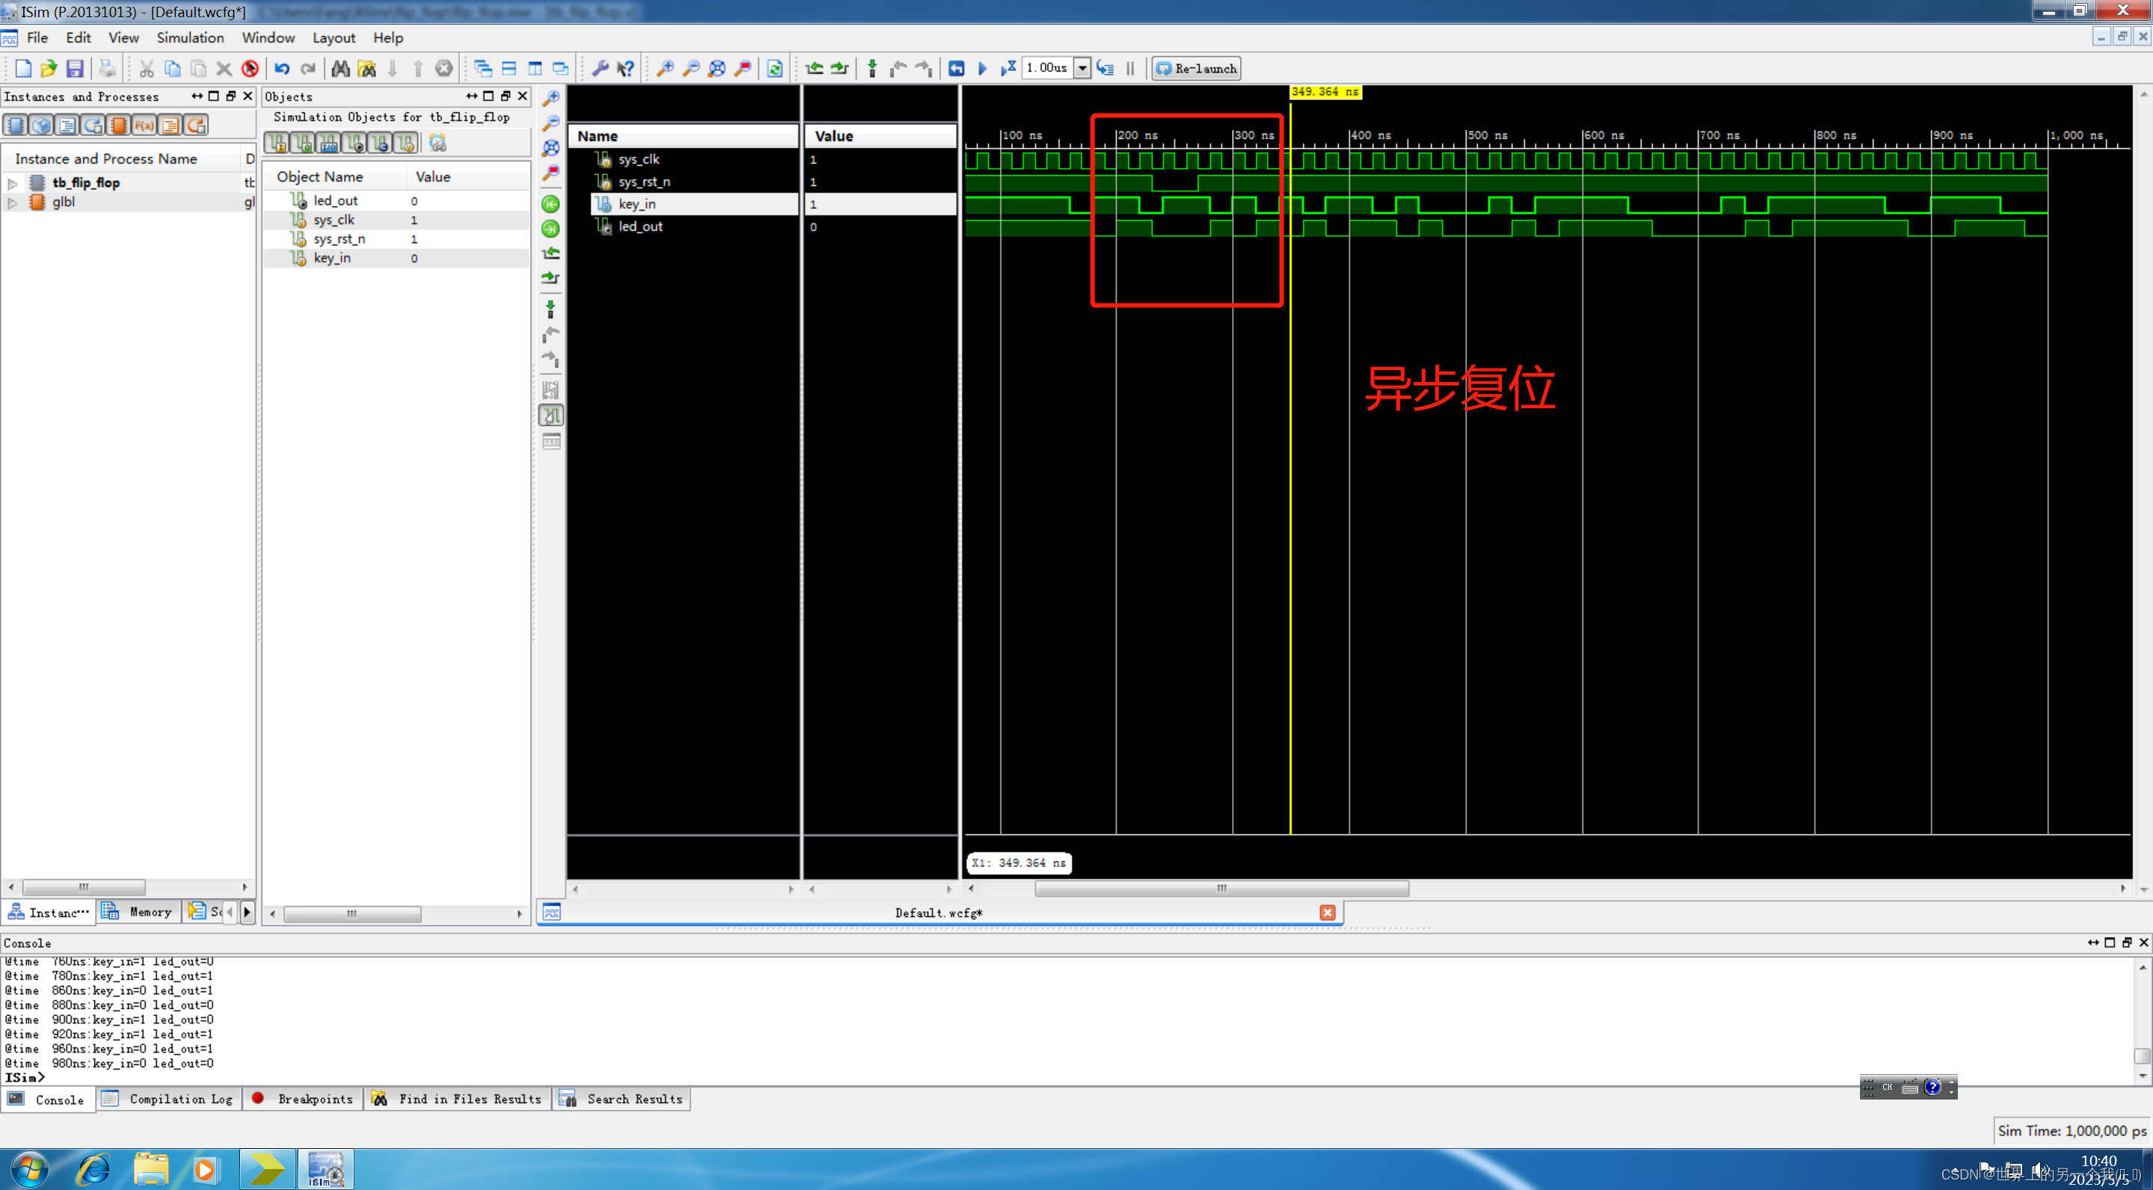Open the run time unit dropdown
Viewport: 2153px width, 1190px height.
pos(1082,69)
